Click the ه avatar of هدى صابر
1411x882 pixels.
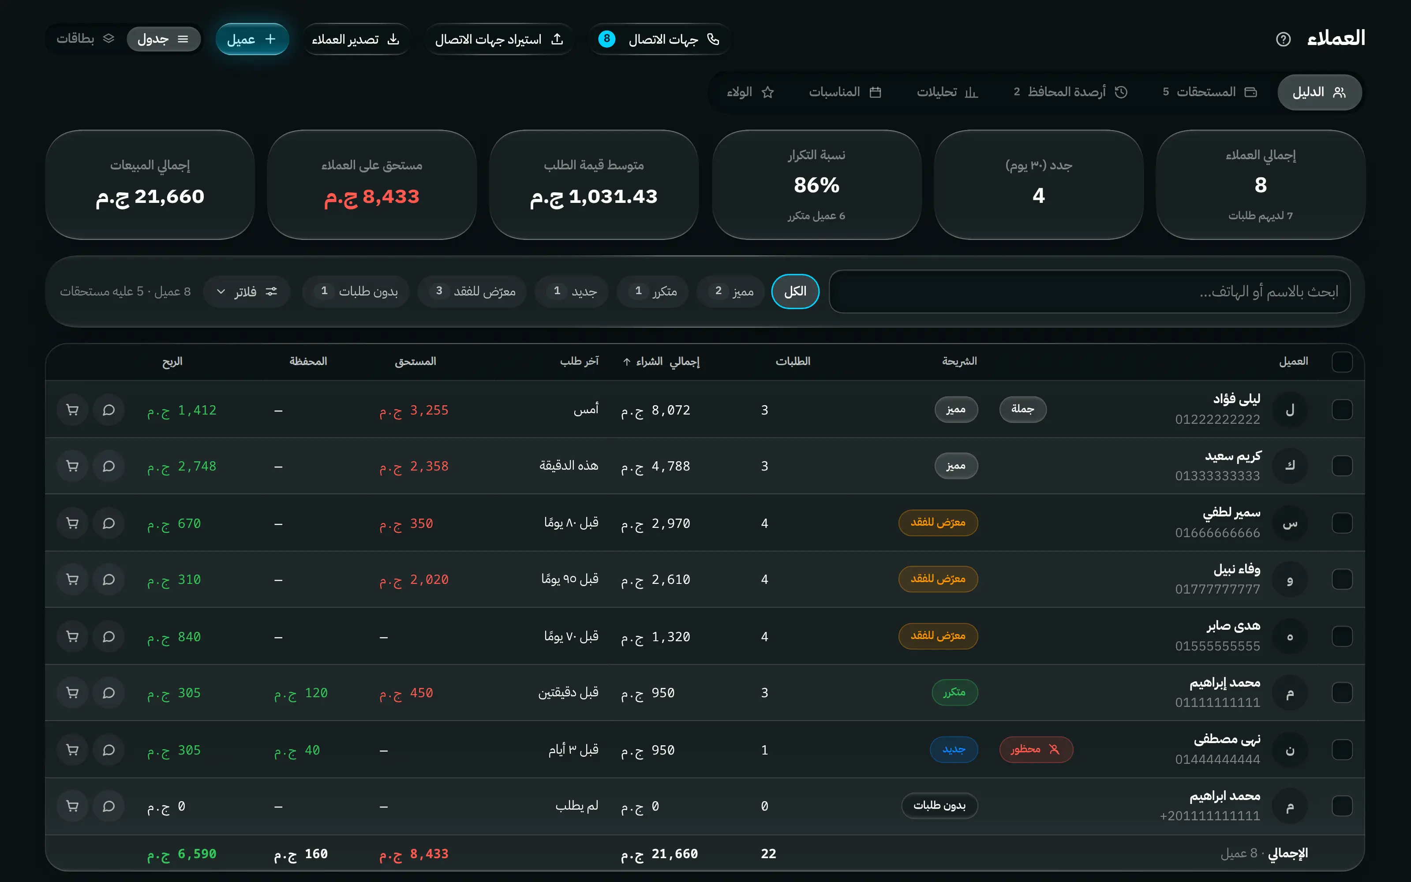(1290, 636)
